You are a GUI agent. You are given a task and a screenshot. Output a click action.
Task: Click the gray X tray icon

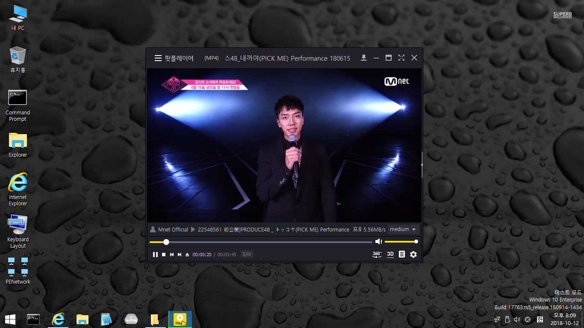click(528, 319)
